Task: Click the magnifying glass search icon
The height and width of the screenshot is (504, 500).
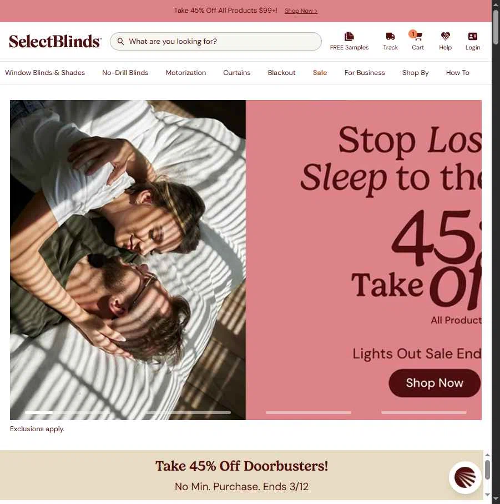Action: pyautogui.click(x=120, y=41)
